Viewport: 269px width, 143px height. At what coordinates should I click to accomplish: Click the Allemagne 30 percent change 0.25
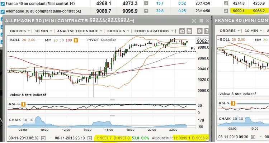coord(182,11)
